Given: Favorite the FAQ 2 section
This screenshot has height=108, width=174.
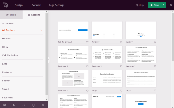Looking at the screenshot, I should tap(155, 91).
